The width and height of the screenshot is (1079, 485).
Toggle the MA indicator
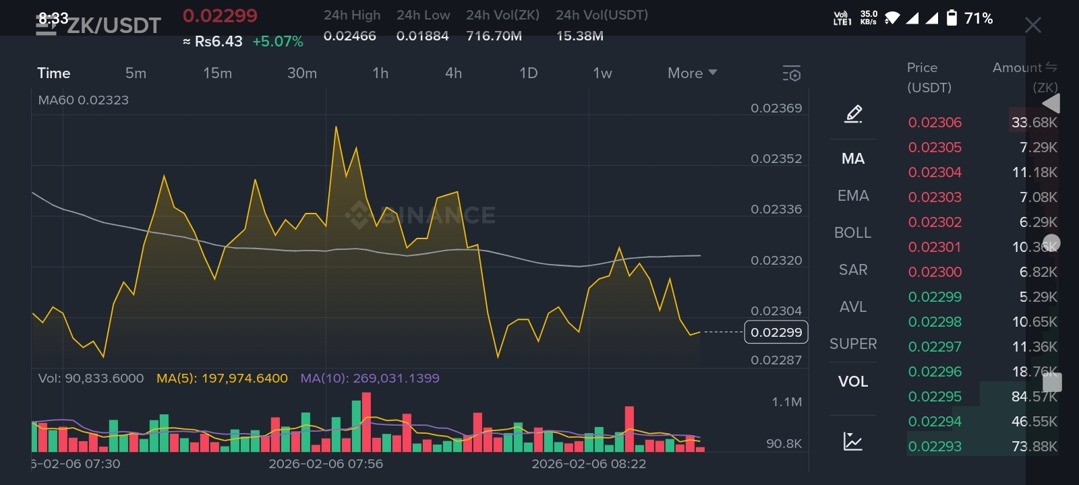(x=852, y=158)
